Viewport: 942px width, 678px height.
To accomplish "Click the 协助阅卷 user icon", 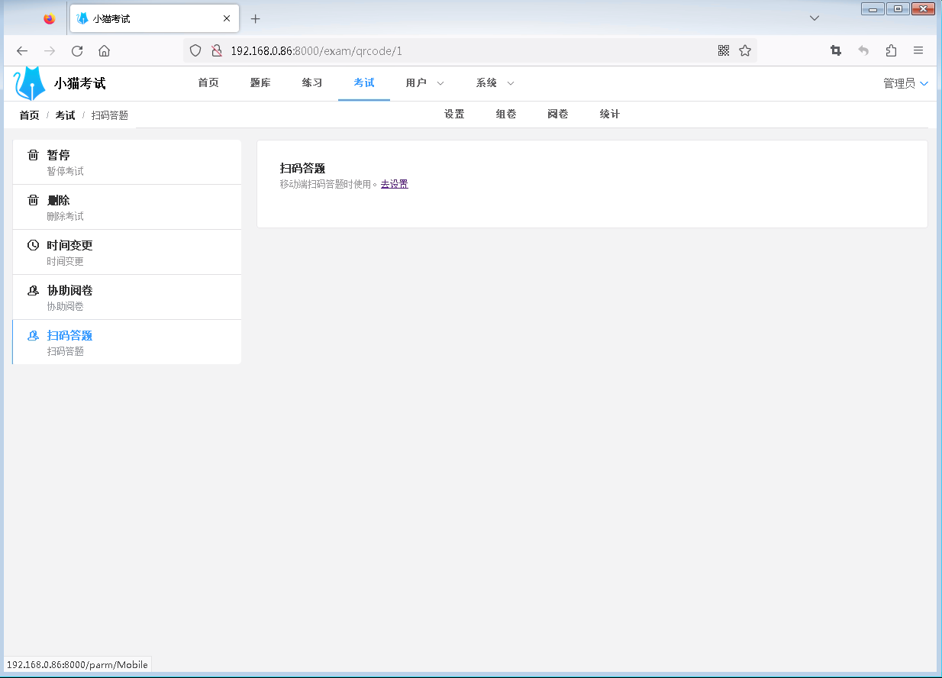I will tap(33, 290).
